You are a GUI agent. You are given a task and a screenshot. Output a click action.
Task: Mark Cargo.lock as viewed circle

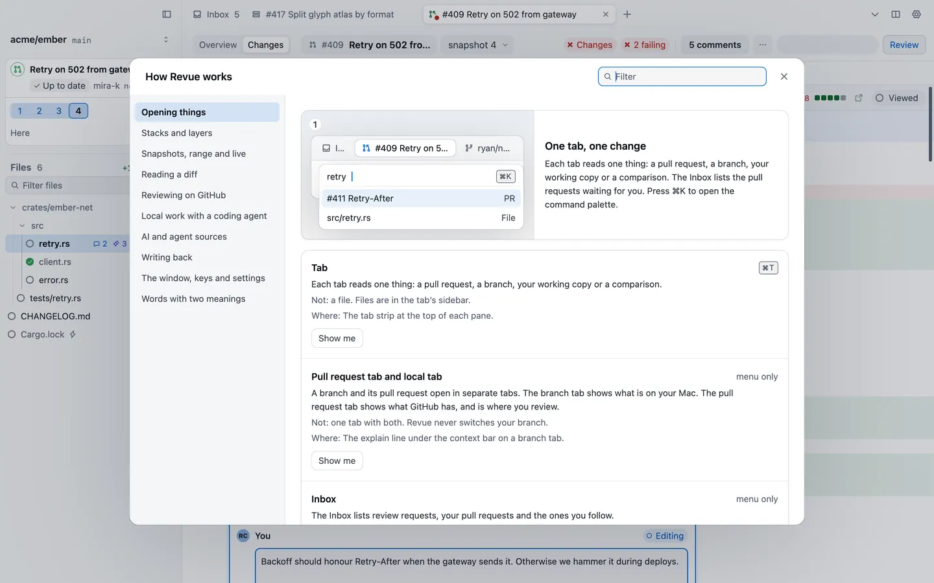(12, 335)
